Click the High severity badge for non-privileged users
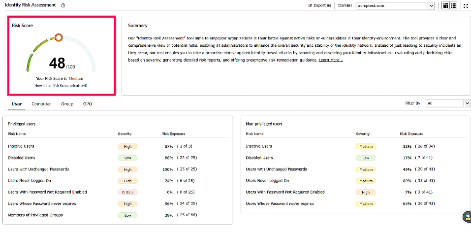471x232 pixels. click(365, 192)
